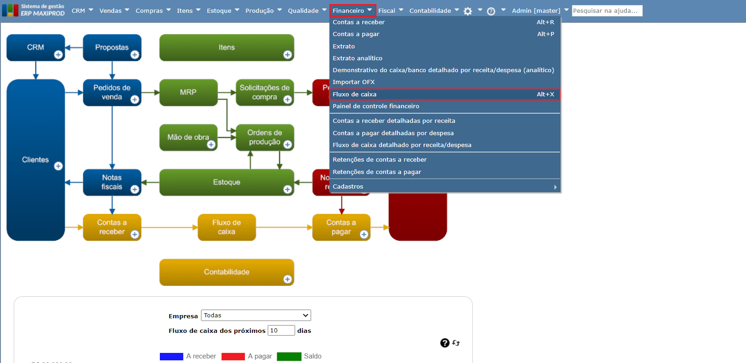
Task: Click the Propostas flowchart box
Action: [x=112, y=47]
